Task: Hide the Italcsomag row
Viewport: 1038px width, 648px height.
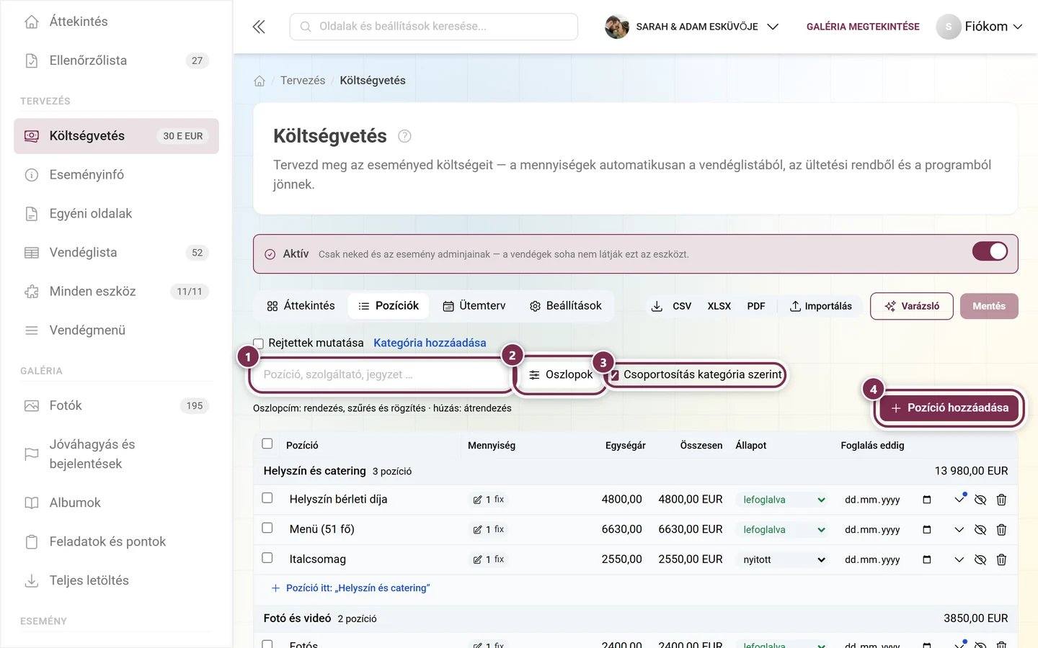Action: (980, 559)
